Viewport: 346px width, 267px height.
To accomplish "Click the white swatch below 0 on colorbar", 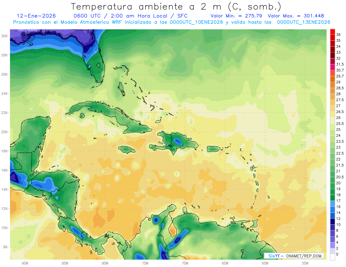I will 332,257.
